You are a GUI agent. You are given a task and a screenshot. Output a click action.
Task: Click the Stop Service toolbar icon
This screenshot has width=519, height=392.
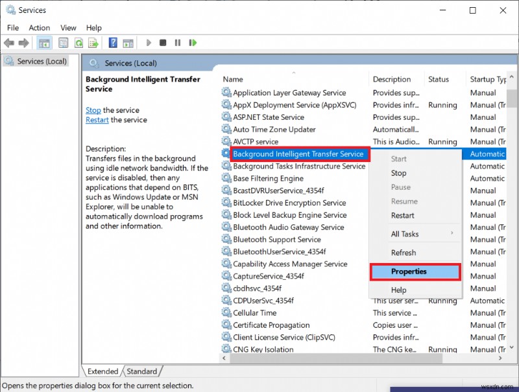pos(163,43)
